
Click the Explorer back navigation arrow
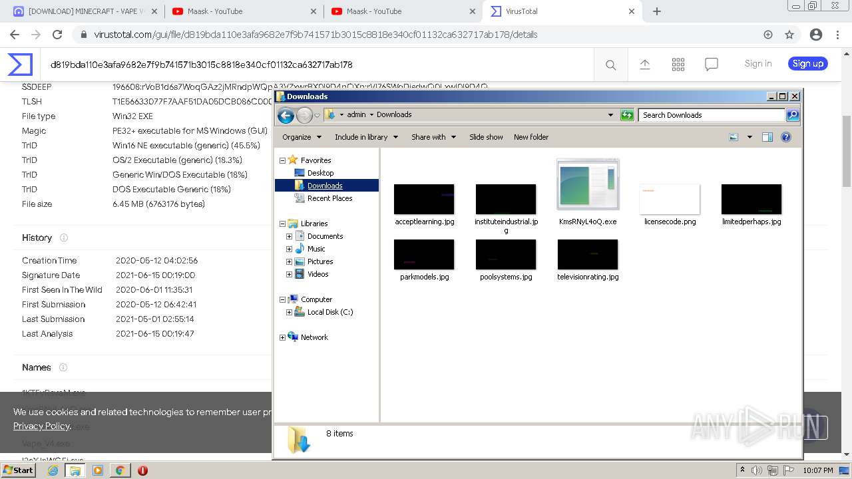pyautogui.click(x=286, y=116)
